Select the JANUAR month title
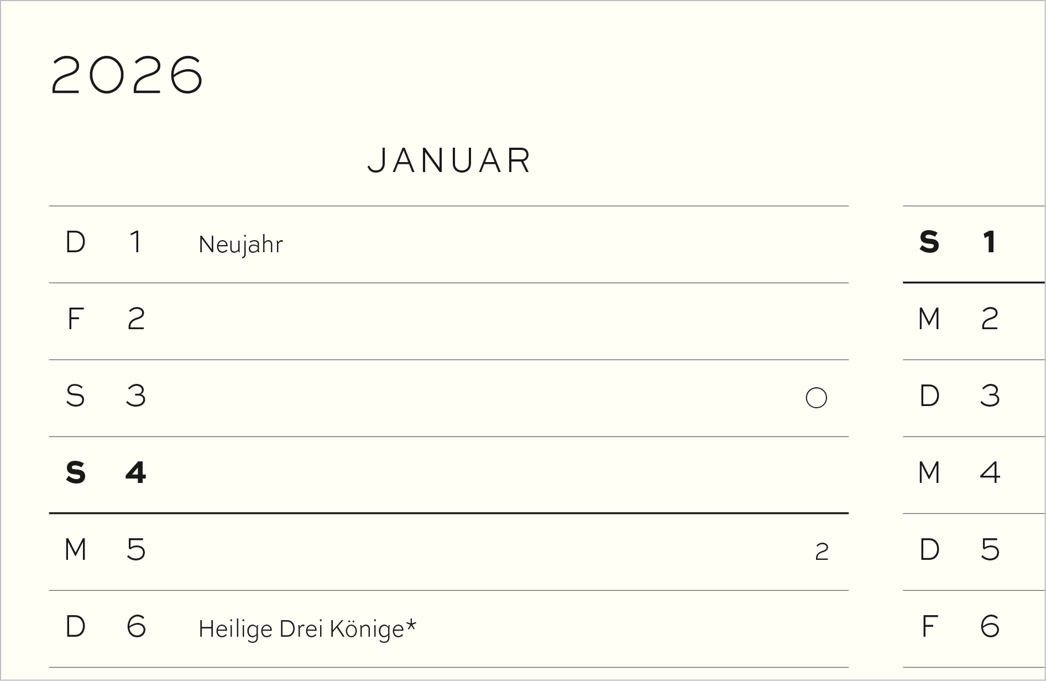Image resolution: width=1046 pixels, height=681 pixels. (x=449, y=161)
